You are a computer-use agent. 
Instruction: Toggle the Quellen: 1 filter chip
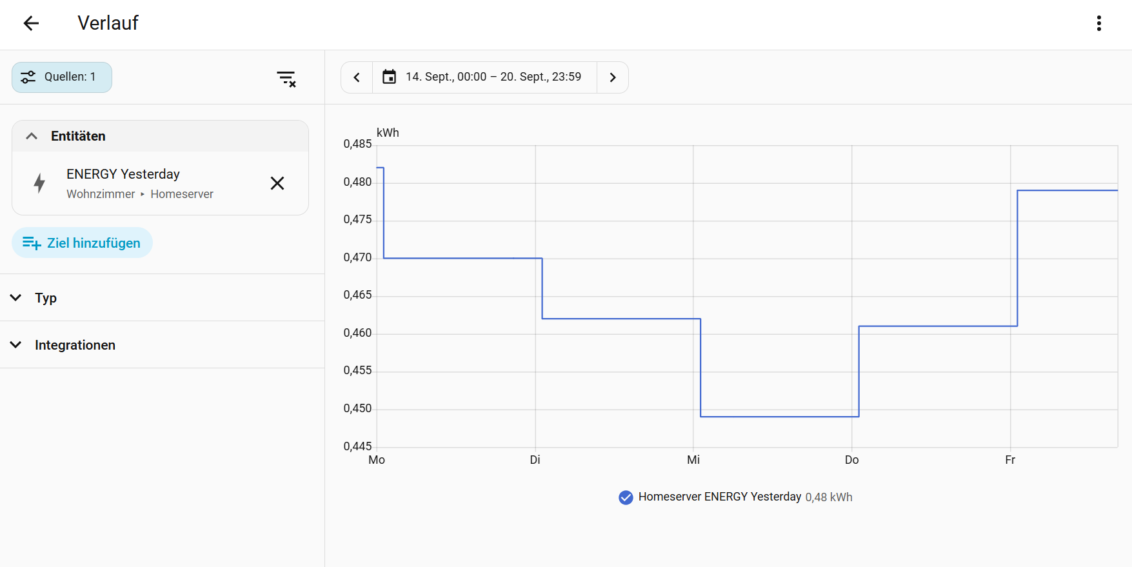62,77
